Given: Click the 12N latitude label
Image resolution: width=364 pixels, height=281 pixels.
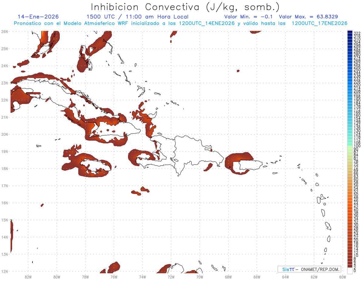Looking at the screenshot, I should 4,271.
